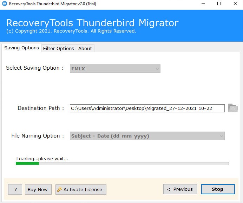
Task: Click the RecoveryTools app icon in title bar
Action: coord(5,3)
